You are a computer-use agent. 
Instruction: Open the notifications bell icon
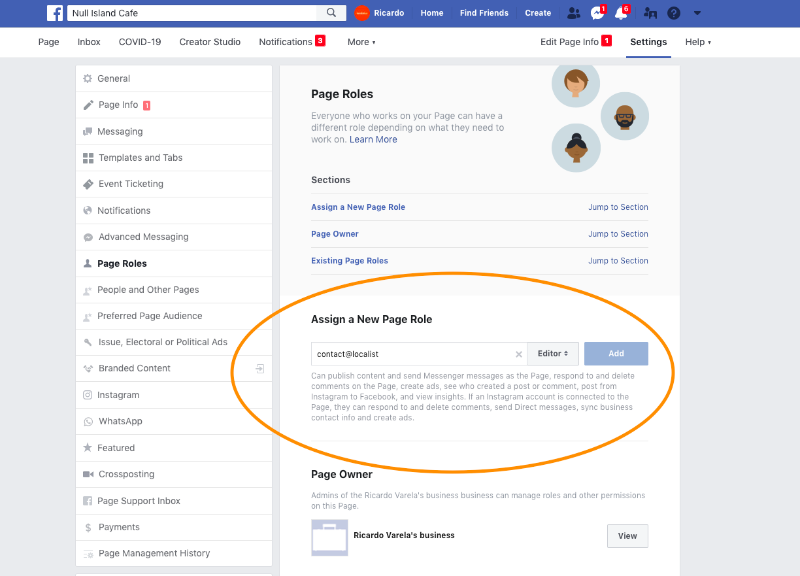tap(620, 13)
